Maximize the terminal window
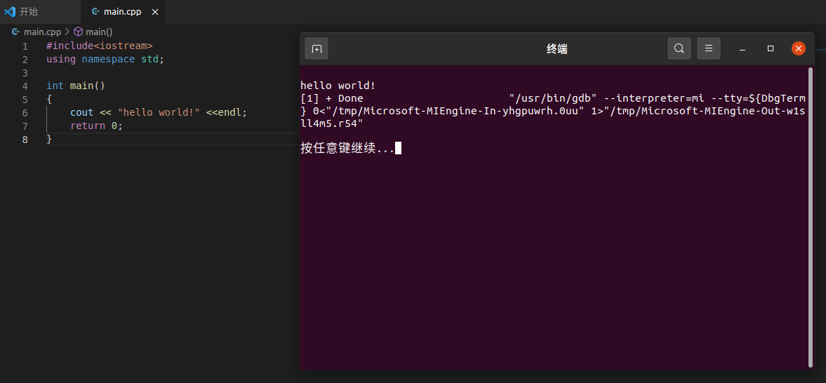The height and width of the screenshot is (383, 826). (770, 49)
